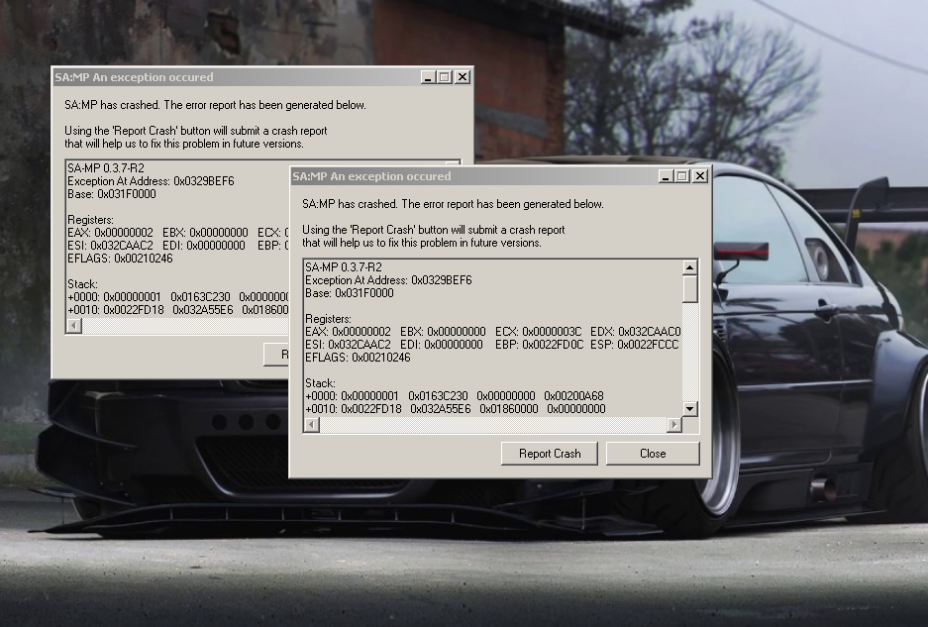
Task: Click 'Base: 0x031F0000' in front report
Action: (350, 293)
